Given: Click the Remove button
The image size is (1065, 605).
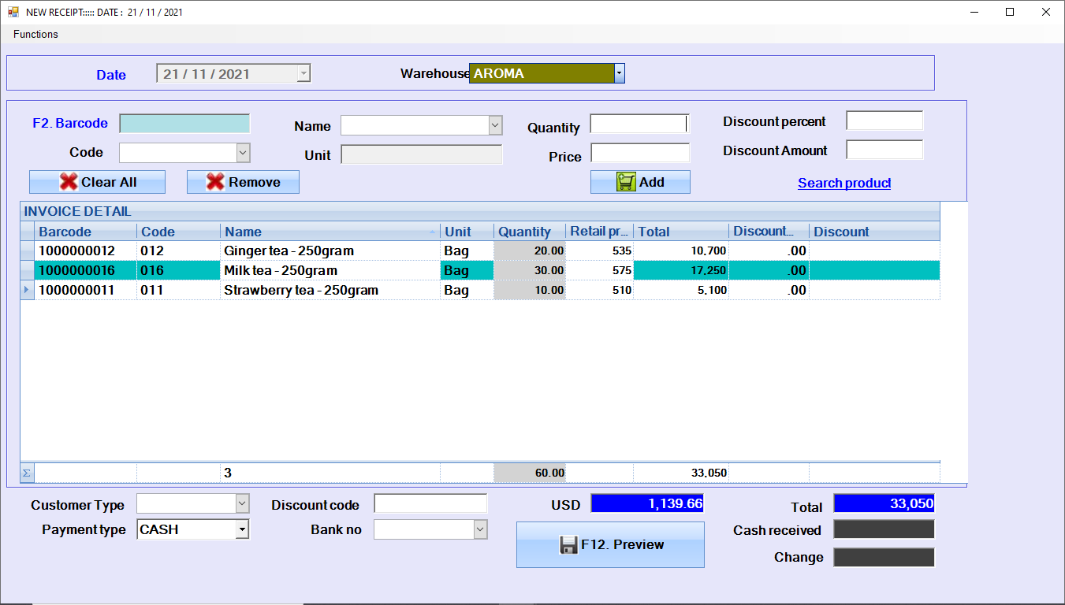Looking at the screenshot, I should tap(243, 182).
